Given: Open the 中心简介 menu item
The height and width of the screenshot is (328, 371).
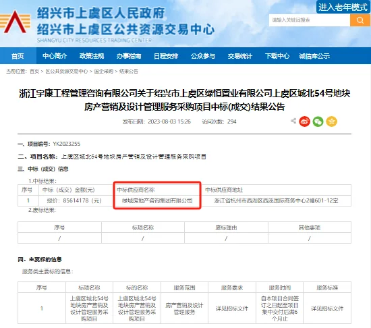Looking at the screenshot, I should pos(55,56).
